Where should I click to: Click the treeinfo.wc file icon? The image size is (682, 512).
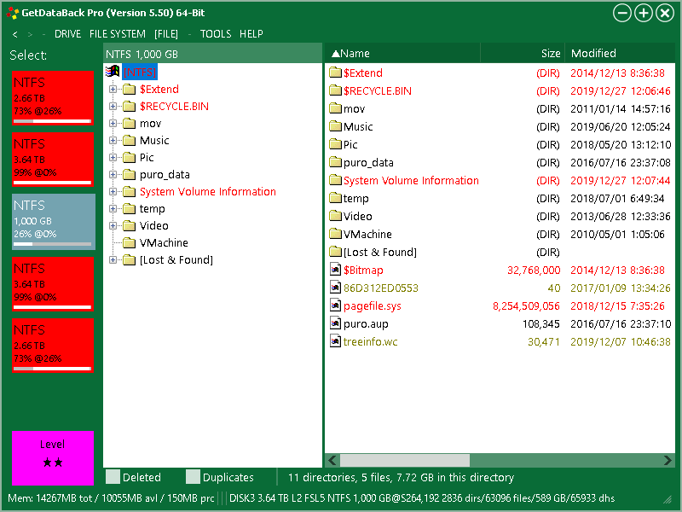click(x=335, y=341)
